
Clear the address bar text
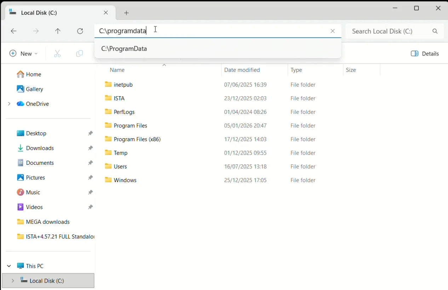point(333,31)
